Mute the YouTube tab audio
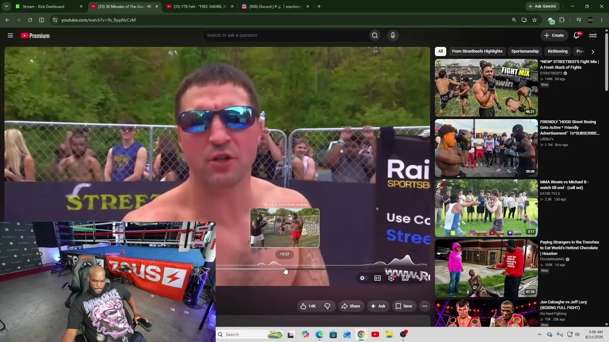609x342 pixels. click(x=149, y=7)
